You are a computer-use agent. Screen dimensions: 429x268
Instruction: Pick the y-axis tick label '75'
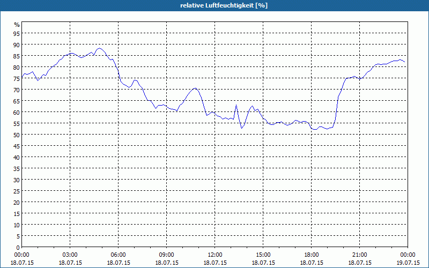coord(17,78)
